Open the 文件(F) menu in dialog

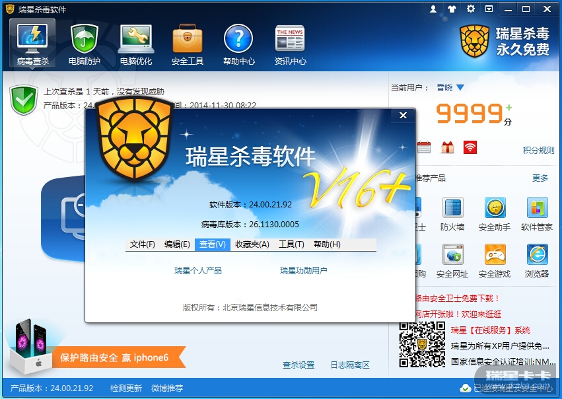tap(142, 244)
